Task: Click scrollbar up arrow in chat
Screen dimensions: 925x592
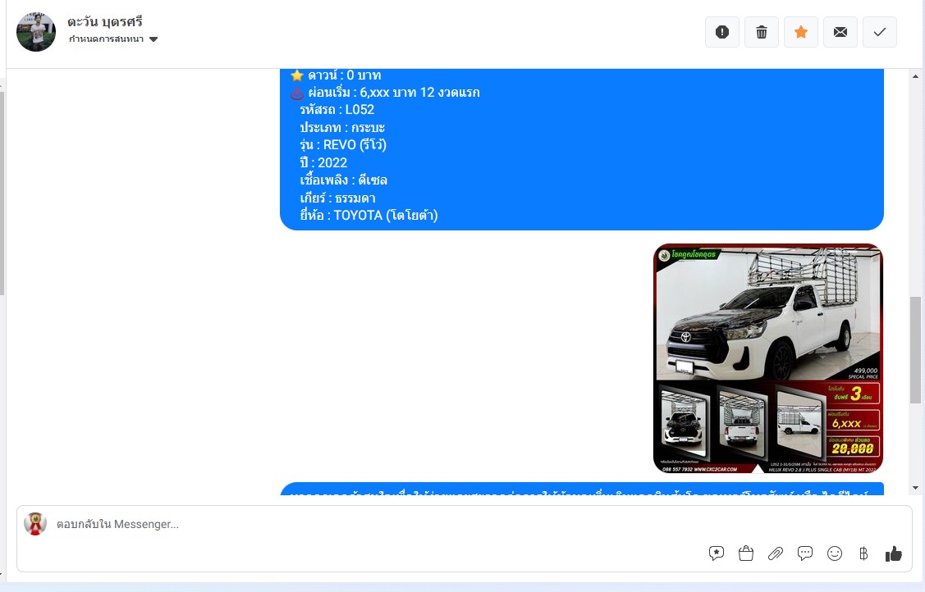Action: click(916, 76)
